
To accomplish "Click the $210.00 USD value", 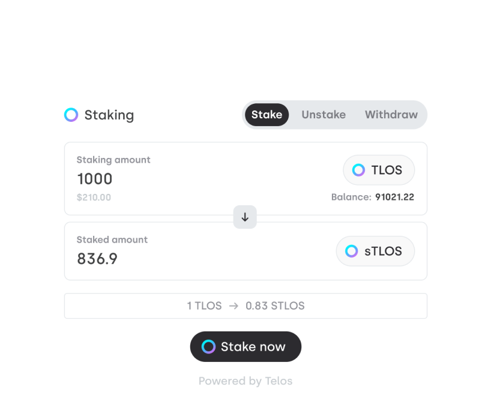I will coord(94,197).
